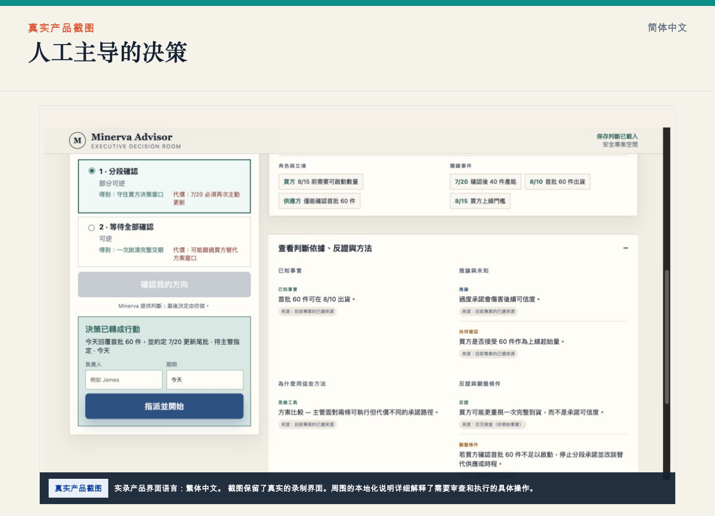The image size is (715, 516).
Task: Click the text 過度承諾會傷害後續可信度
Action: [499, 299]
